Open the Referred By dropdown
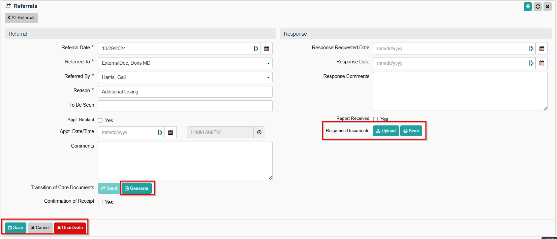This screenshot has height=239, width=557. tap(185, 77)
